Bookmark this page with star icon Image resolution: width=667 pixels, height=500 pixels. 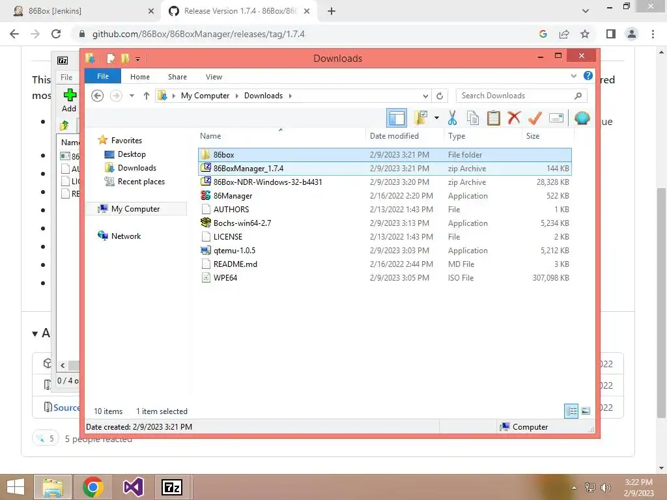coord(585,34)
